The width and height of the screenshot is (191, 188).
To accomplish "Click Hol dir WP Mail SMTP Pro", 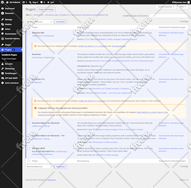I will coord(43,152).
